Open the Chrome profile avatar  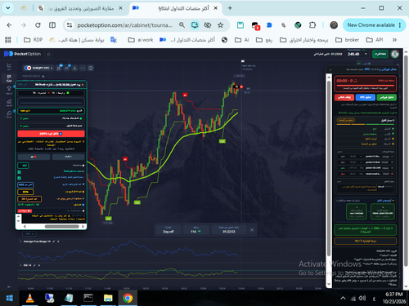[334, 25]
